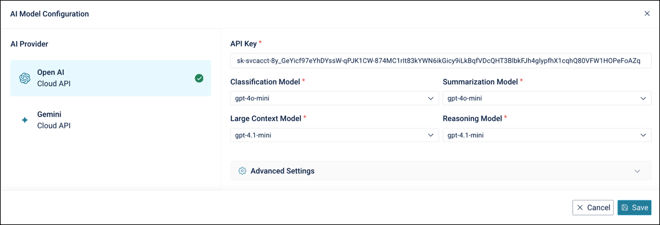Click the Gemini sparkle icon
The image size is (660, 225).
(25, 120)
